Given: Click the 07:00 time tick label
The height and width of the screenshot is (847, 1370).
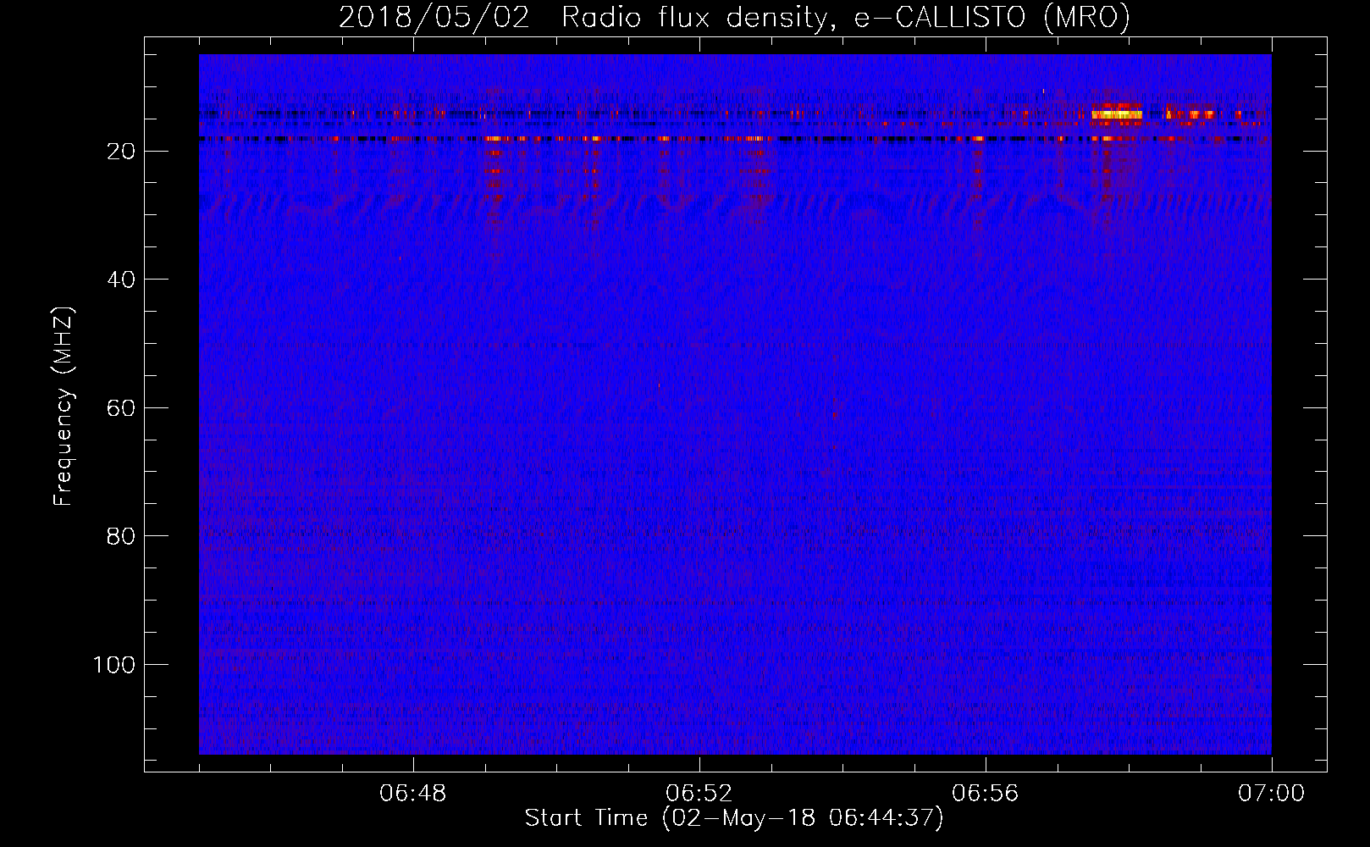Looking at the screenshot, I should (1271, 794).
